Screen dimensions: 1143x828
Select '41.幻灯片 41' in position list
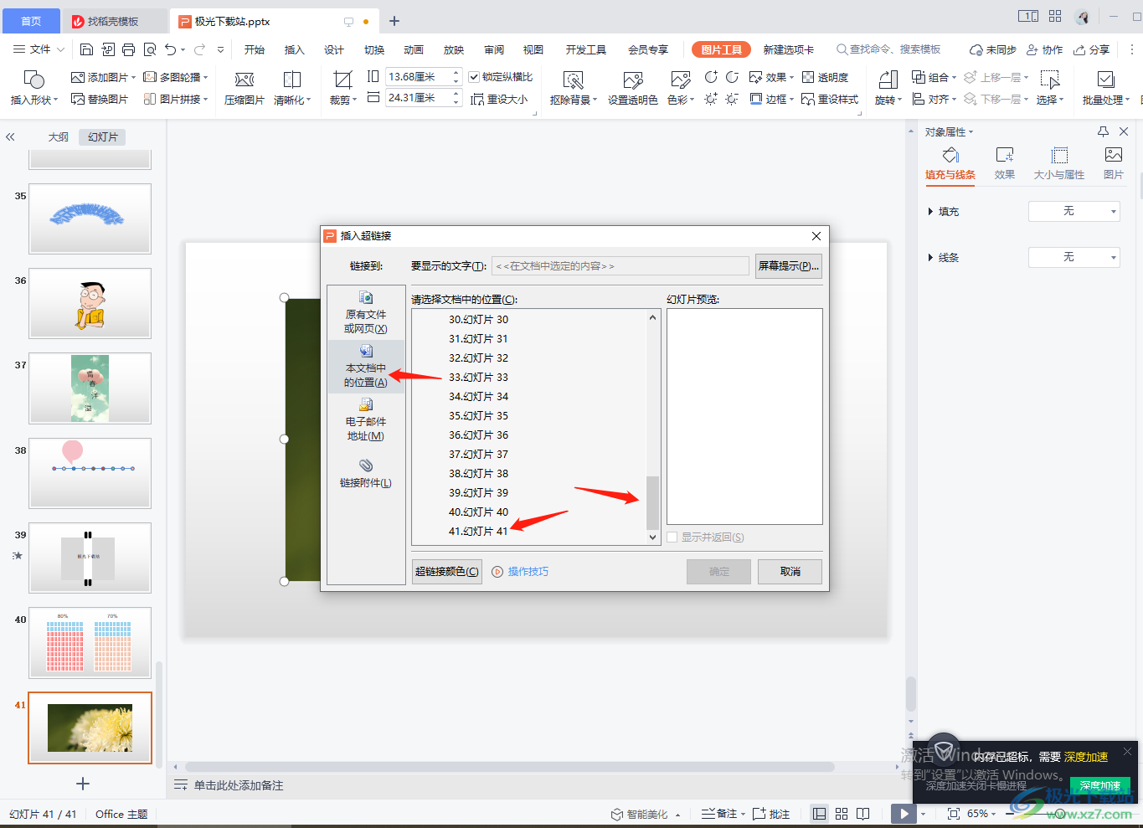(478, 531)
